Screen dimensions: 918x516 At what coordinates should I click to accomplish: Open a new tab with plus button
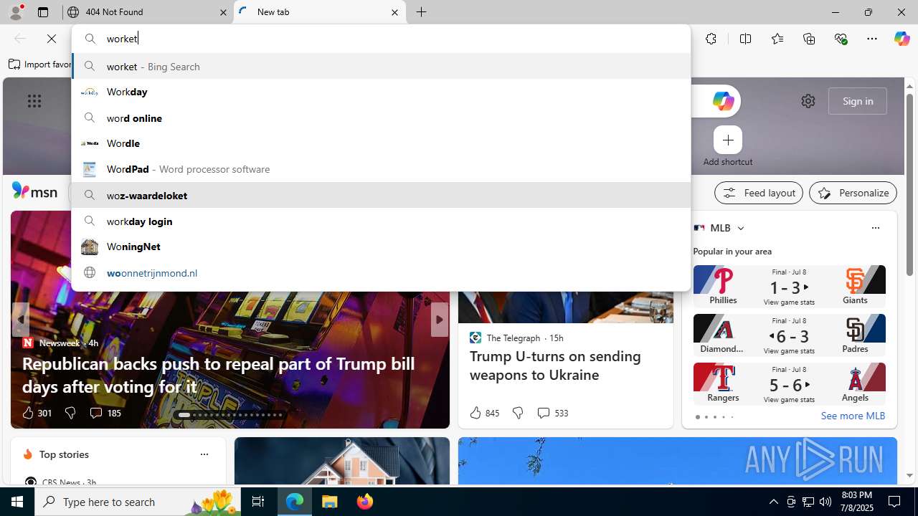point(422,12)
